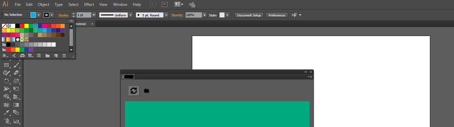Collapse the floating panel with double arrows
The width and height of the screenshot is (454, 127).
(x=306, y=72)
